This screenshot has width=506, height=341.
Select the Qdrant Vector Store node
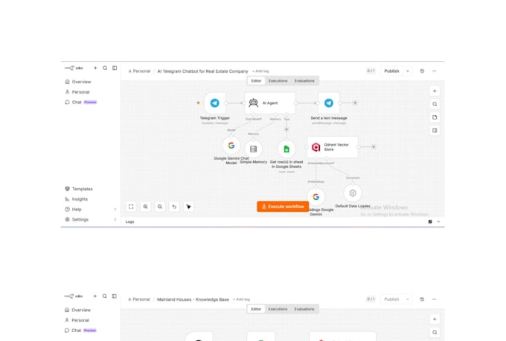(x=333, y=147)
